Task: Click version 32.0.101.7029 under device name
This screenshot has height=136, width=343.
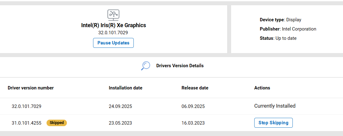Action: point(113,32)
